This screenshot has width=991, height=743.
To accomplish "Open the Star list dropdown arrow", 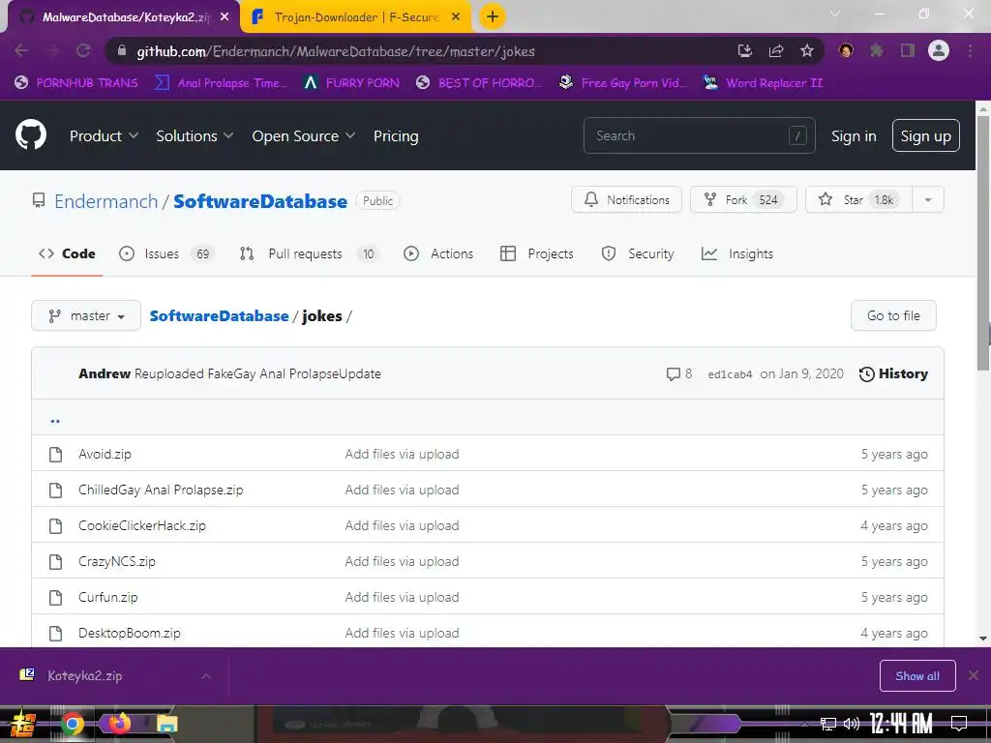I will point(928,199).
